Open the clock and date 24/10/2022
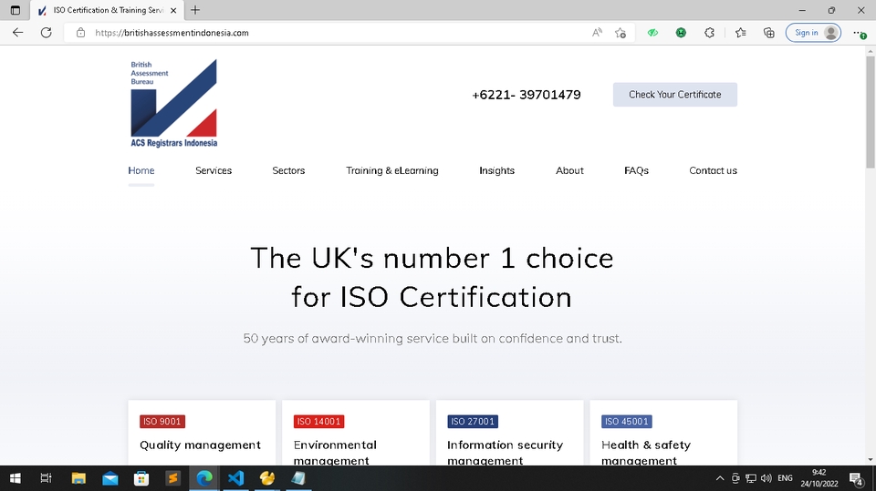The image size is (876, 491). click(819, 478)
